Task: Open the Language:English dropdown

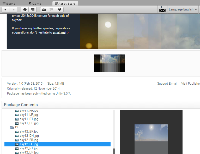Action: (x=183, y=9)
